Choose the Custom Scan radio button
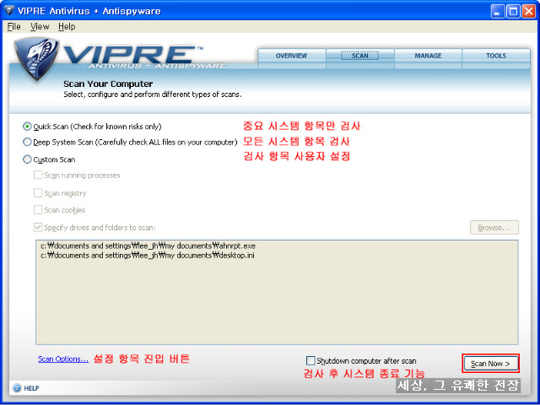 pos(27,159)
